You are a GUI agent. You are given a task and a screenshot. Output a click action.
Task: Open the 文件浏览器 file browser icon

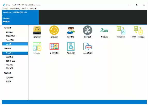pyautogui.click(x=54, y=48)
